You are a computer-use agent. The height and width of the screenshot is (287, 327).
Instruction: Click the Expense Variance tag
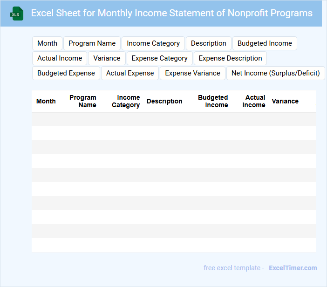(x=192, y=73)
